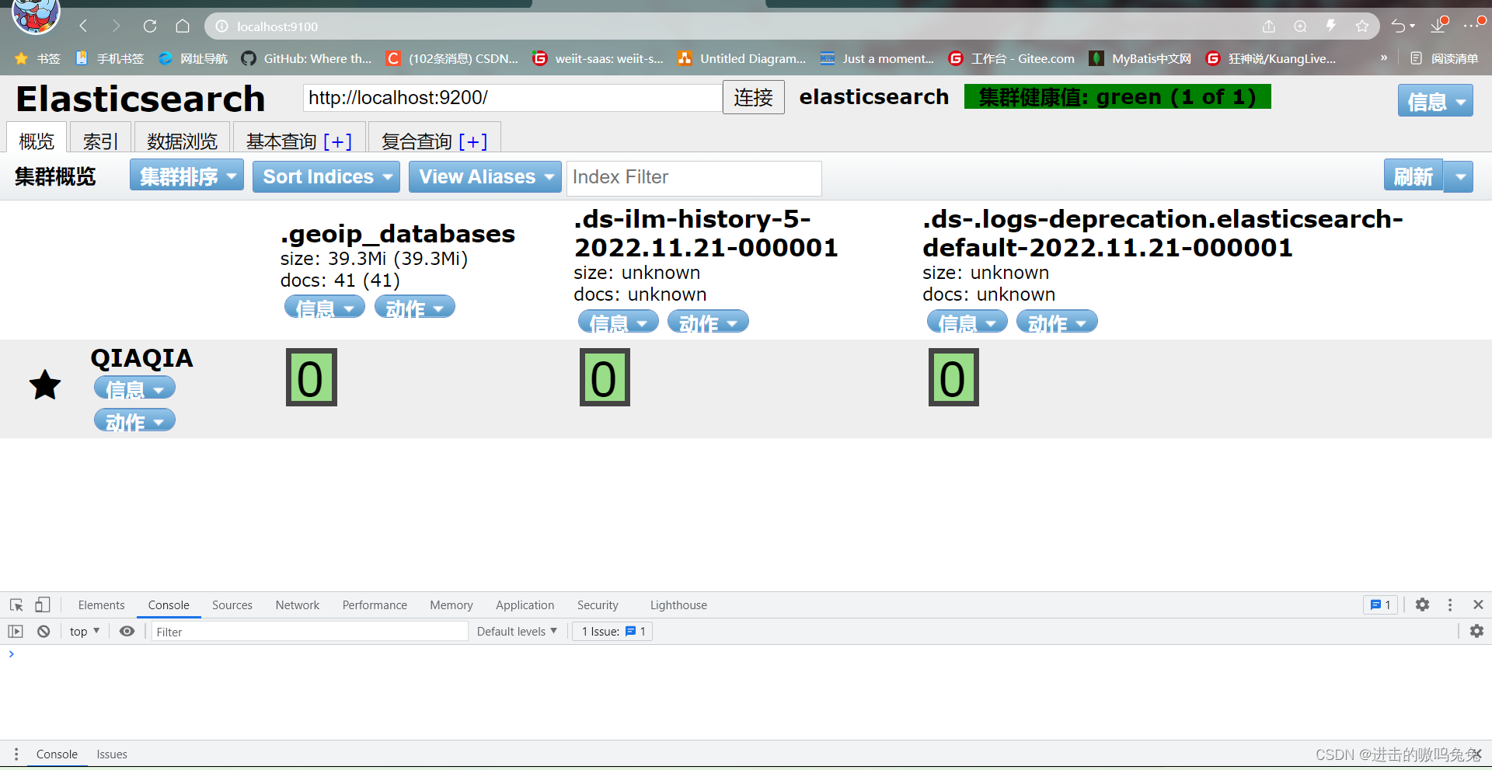The width and height of the screenshot is (1492, 770).
Task: Open the MyBatis中文网 bookmark
Action: [x=1140, y=58]
